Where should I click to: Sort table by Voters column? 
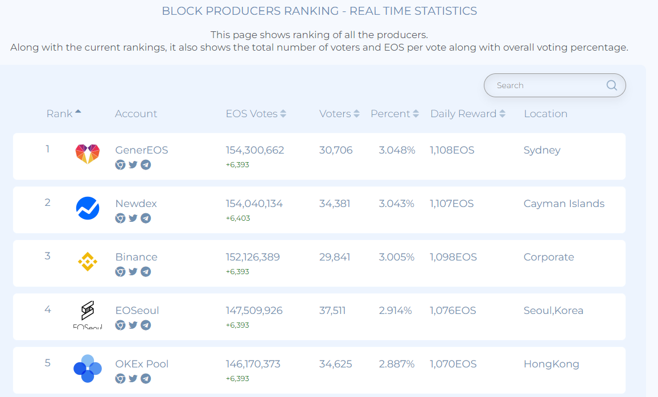point(339,114)
